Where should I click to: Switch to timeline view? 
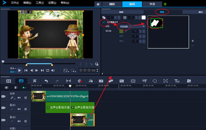click(x=21, y=81)
